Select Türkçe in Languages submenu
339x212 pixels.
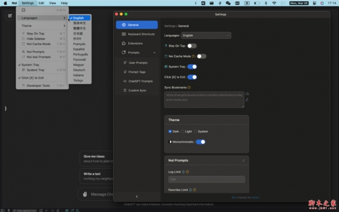[x=80, y=81]
